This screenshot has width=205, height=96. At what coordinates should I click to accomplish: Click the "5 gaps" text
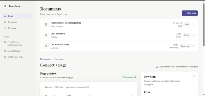click(175, 45)
